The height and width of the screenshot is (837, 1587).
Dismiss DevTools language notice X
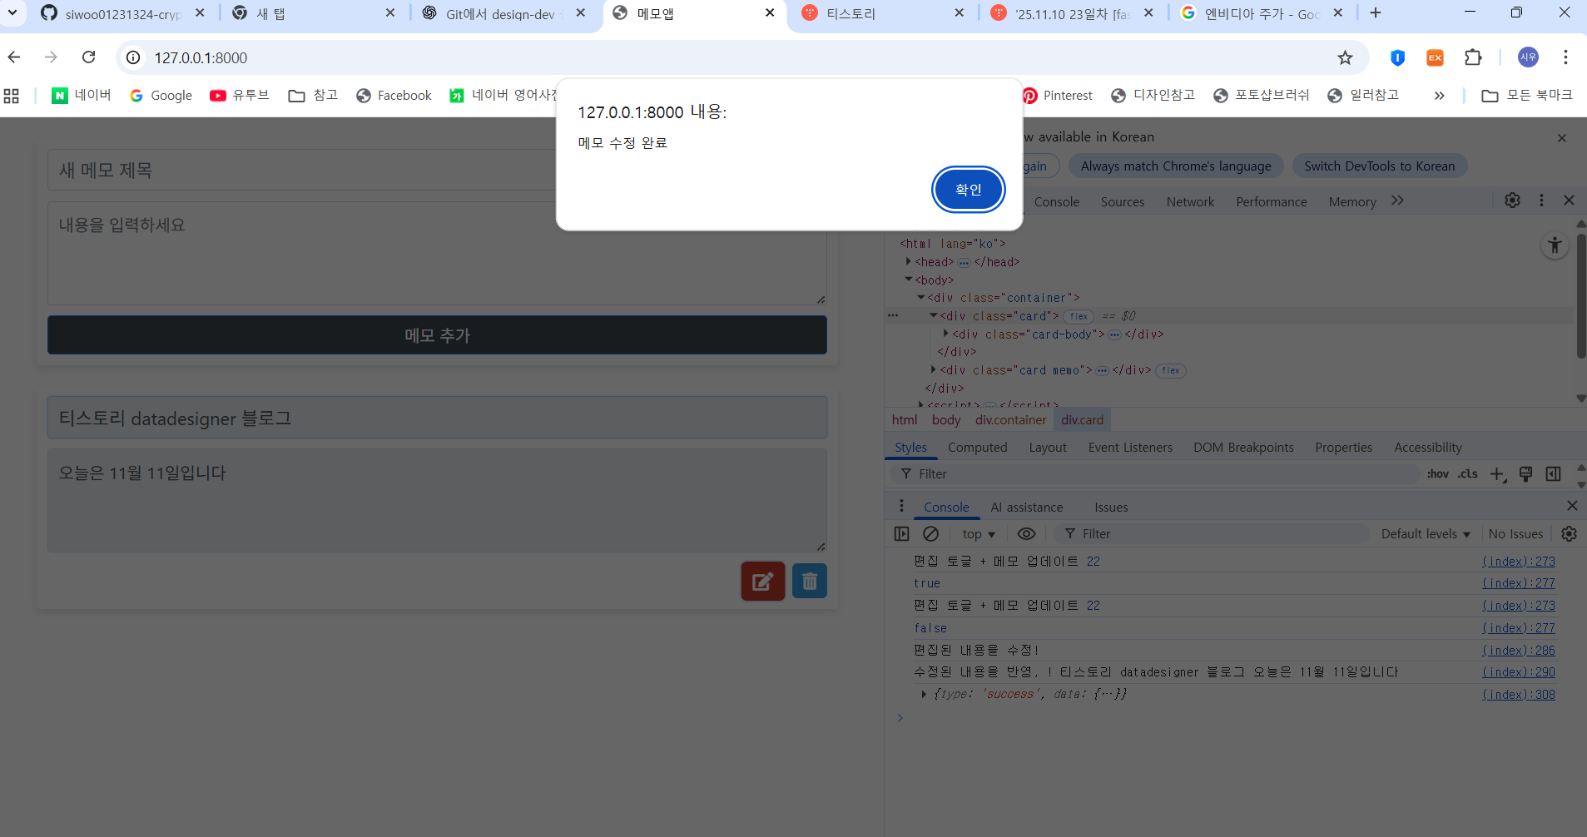tap(1562, 138)
